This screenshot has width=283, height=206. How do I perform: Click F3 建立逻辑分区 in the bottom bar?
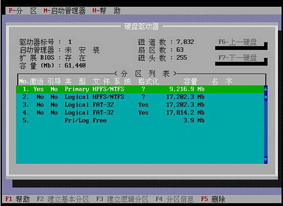[122, 199]
